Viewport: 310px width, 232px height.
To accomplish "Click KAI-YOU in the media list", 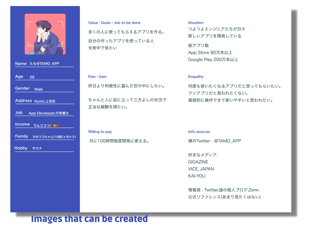I will [197, 176].
